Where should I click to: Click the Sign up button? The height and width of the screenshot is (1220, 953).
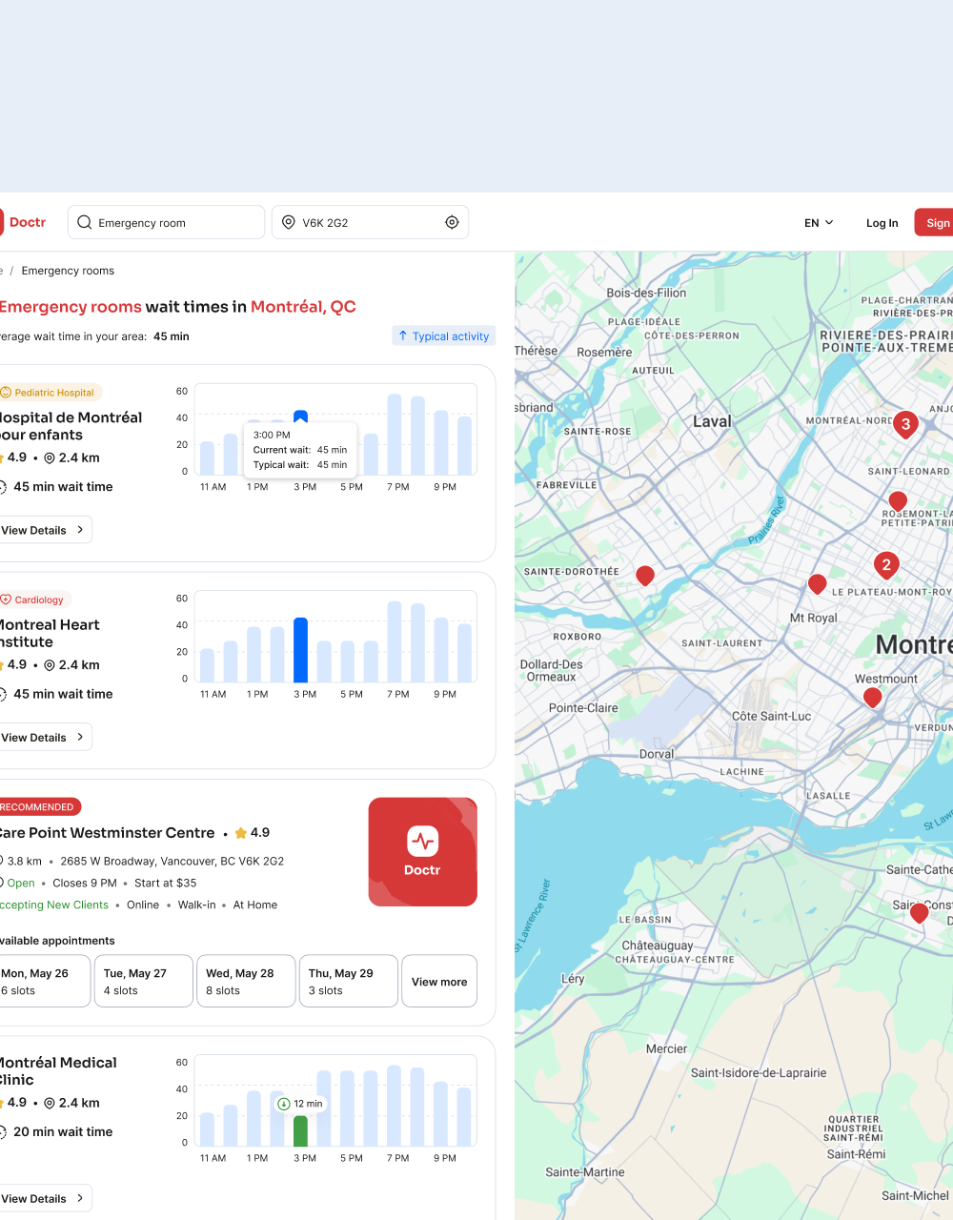click(x=934, y=222)
